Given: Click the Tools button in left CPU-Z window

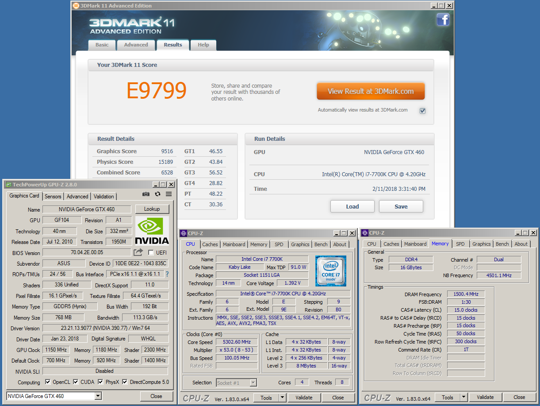Looking at the screenshot, I should [x=266, y=398].
